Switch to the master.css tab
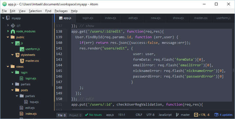The height and width of the screenshot is (119, 235). [201, 18]
